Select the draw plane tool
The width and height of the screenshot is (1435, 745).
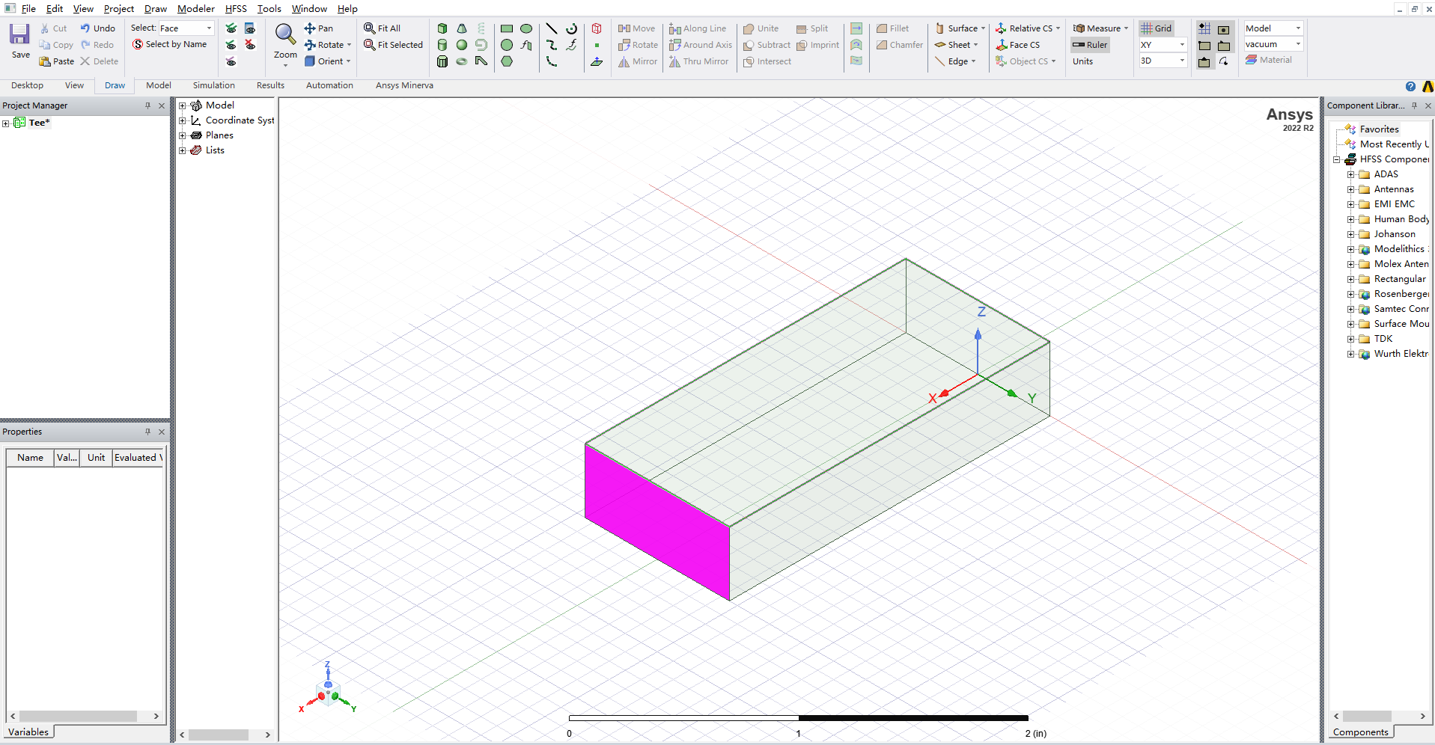point(597,61)
